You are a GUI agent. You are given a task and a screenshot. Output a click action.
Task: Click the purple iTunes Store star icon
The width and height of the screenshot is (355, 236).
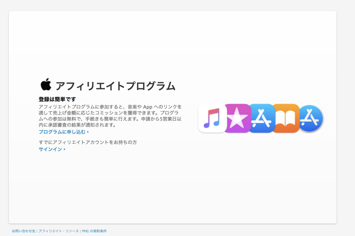[x=237, y=118]
